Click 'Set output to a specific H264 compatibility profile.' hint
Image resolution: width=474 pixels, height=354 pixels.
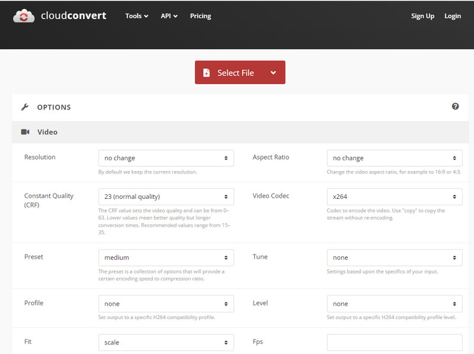156,317
